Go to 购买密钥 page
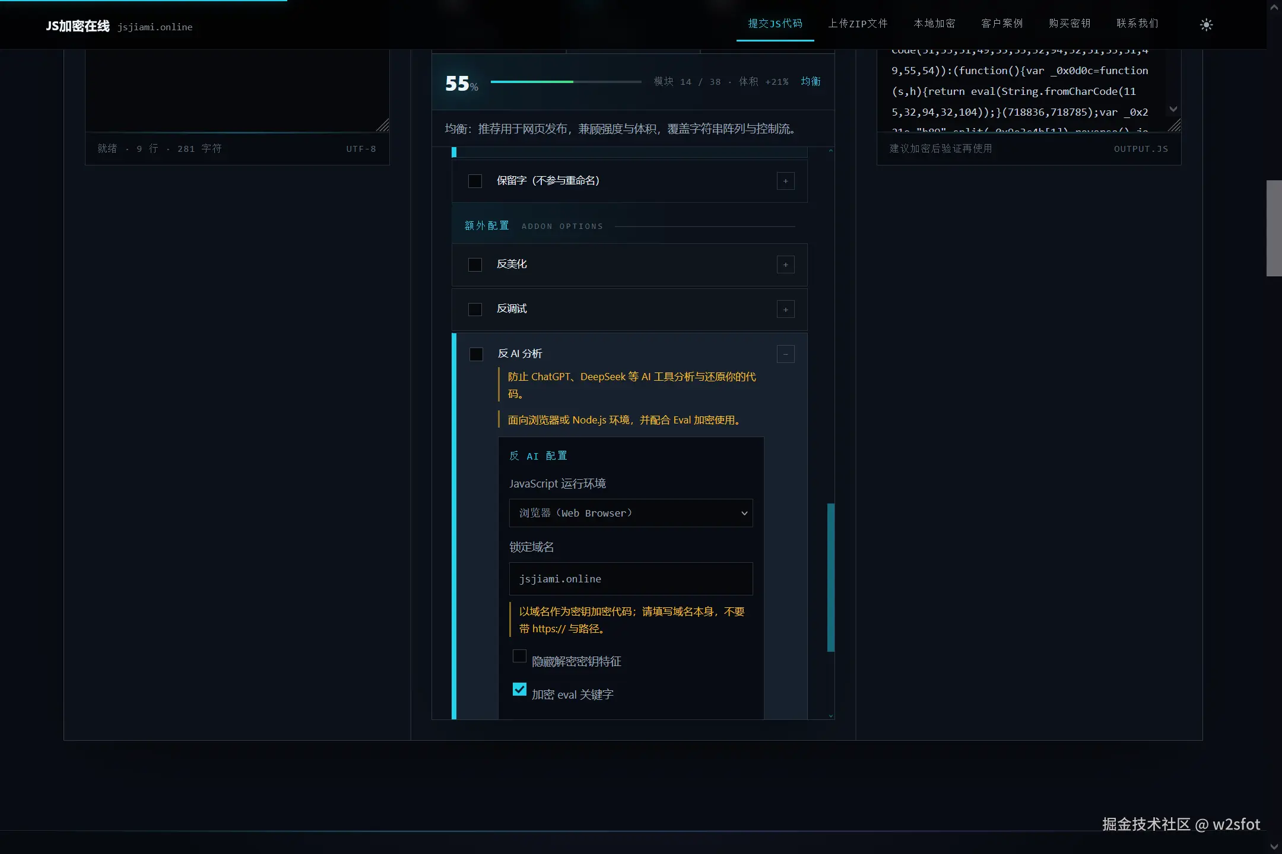The width and height of the screenshot is (1282, 854). click(1070, 24)
